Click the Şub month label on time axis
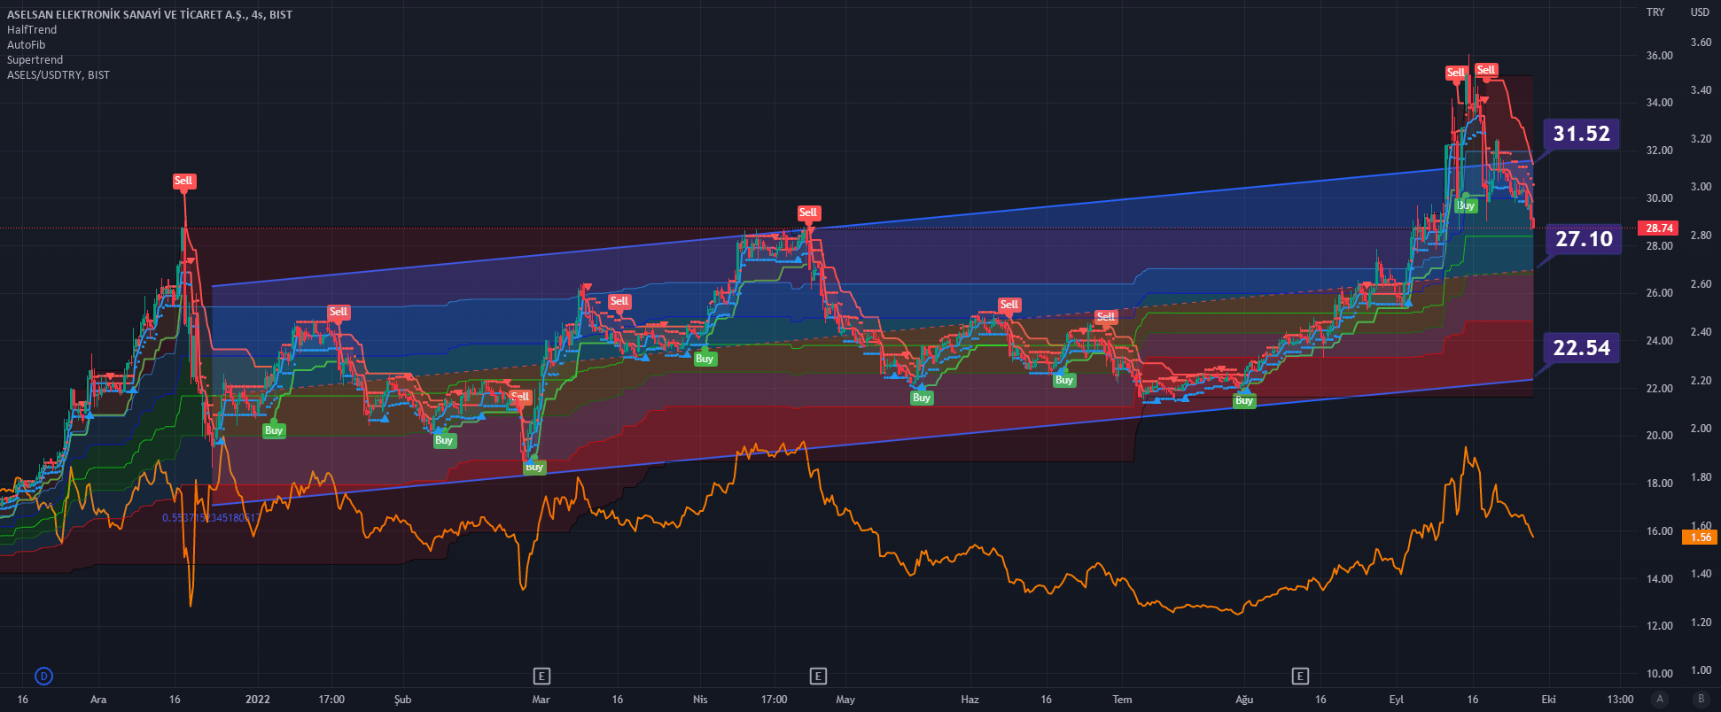Viewport: 1721px width, 712px height. point(403,700)
